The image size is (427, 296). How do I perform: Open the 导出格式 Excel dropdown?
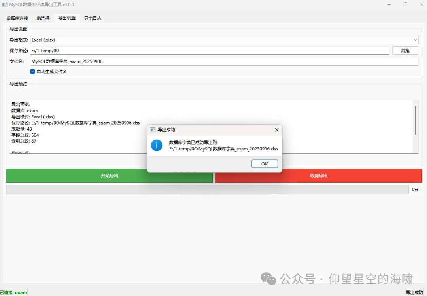(224, 40)
